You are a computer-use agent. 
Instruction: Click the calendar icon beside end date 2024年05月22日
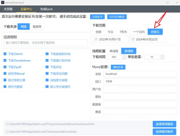pos(133,39)
